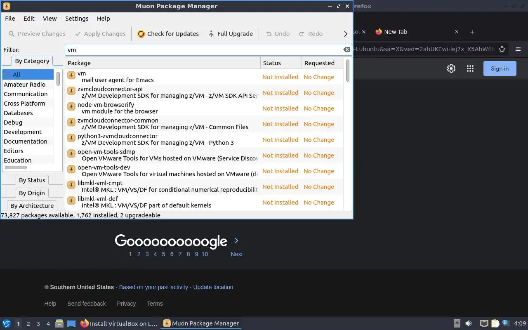Open the View menu
Viewport: 528px width, 330px height.
[49, 19]
